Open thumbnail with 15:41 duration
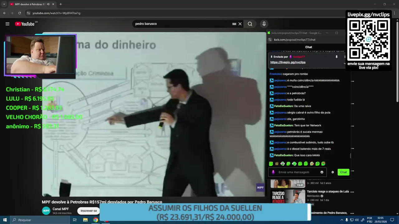 coord(288,184)
